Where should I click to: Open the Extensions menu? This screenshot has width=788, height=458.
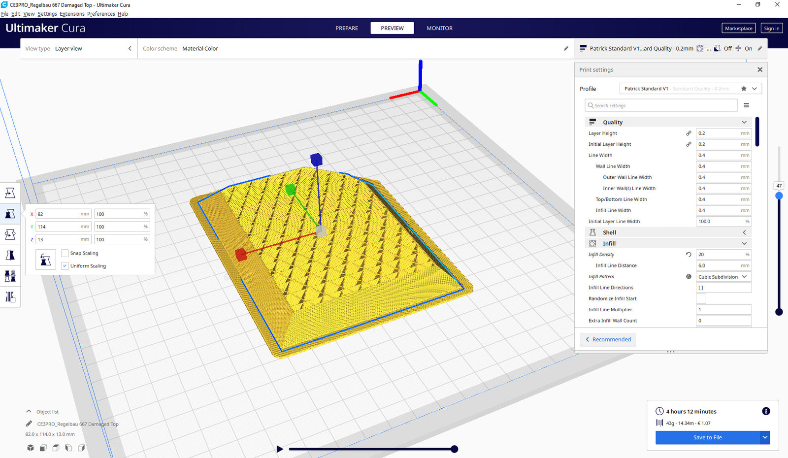(x=72, y=14)
